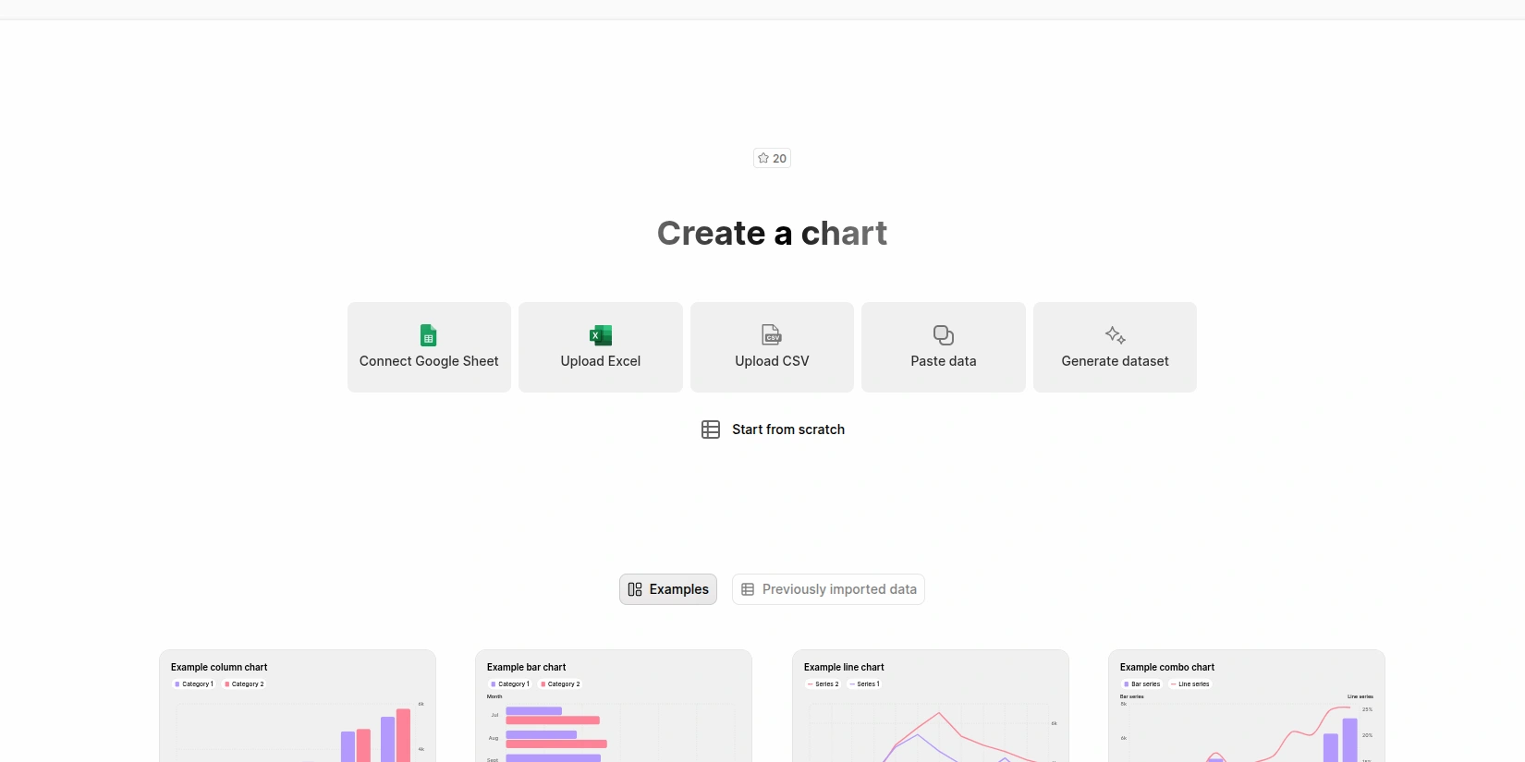Open the Previously imported data tab
Viewport: 1525px width, 762px height.
[828, 589]
